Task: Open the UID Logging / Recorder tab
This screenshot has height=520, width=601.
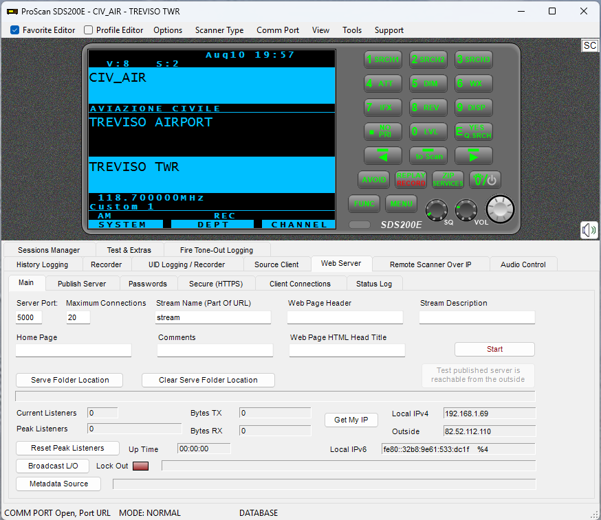Action: coord(186,264)
